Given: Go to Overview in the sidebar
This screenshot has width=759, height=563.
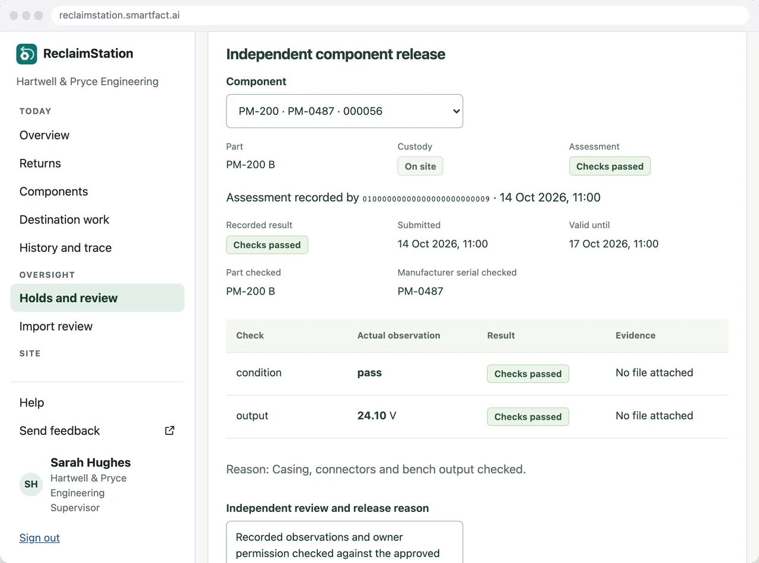Looking at the screenshot, I should tap(44, 135).
